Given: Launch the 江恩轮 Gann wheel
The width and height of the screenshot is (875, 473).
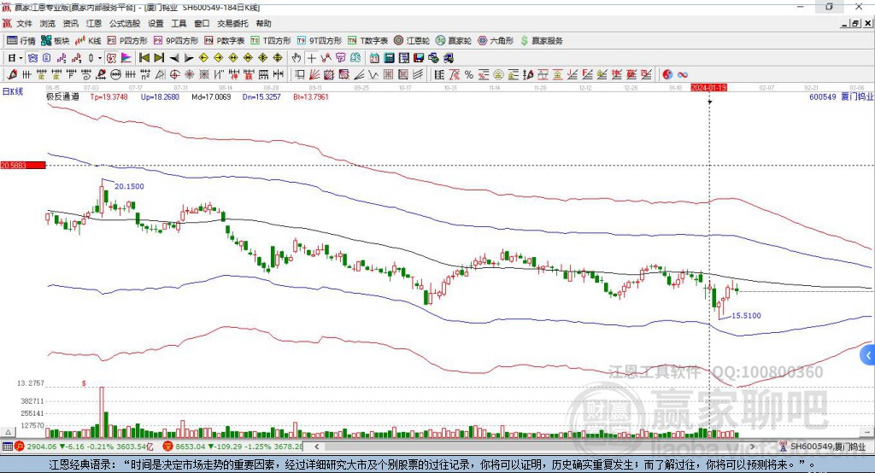Looking at the screenshot, I should tap(412, 41).
